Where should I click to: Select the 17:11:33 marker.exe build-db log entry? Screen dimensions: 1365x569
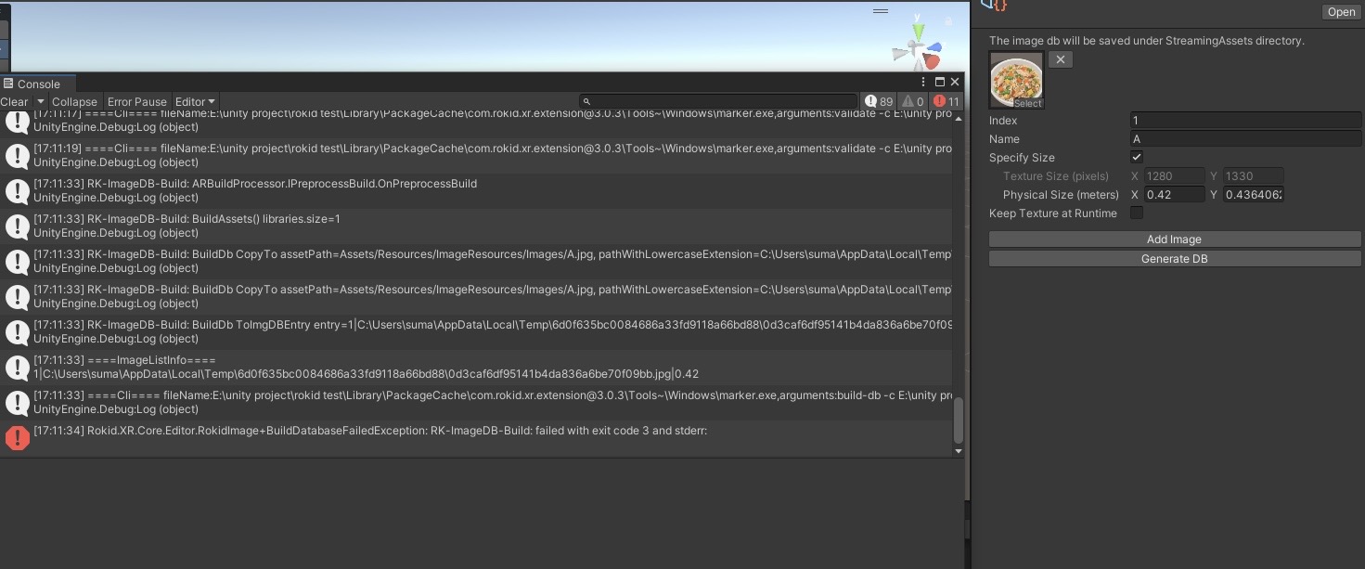click(x=477, y=403)
